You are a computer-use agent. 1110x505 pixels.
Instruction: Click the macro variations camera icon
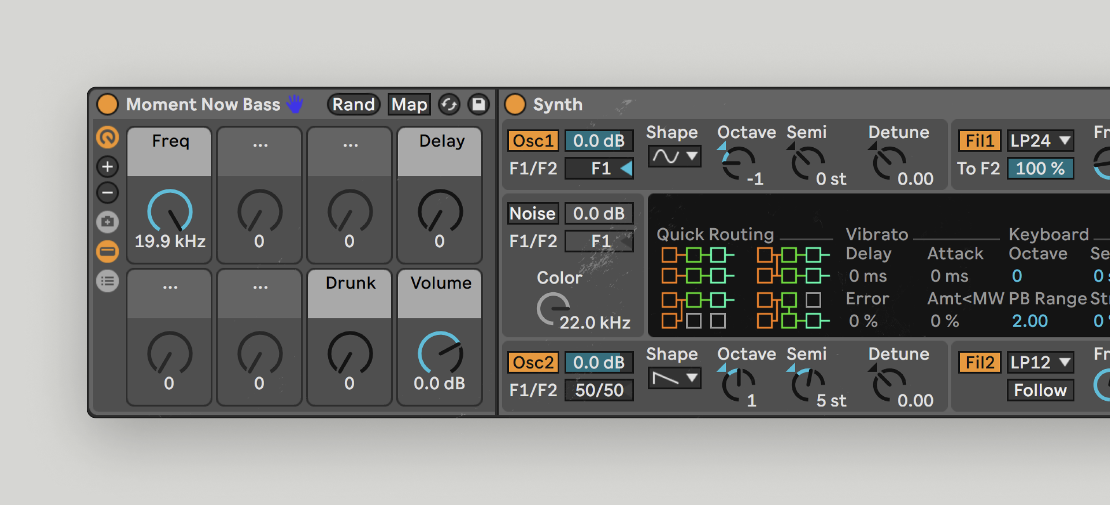[108, 222]
